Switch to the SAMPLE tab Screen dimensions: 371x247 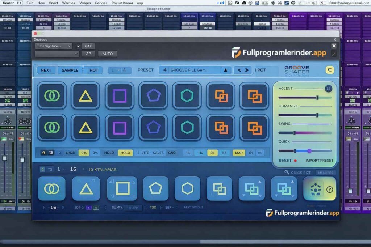point(70,70)
